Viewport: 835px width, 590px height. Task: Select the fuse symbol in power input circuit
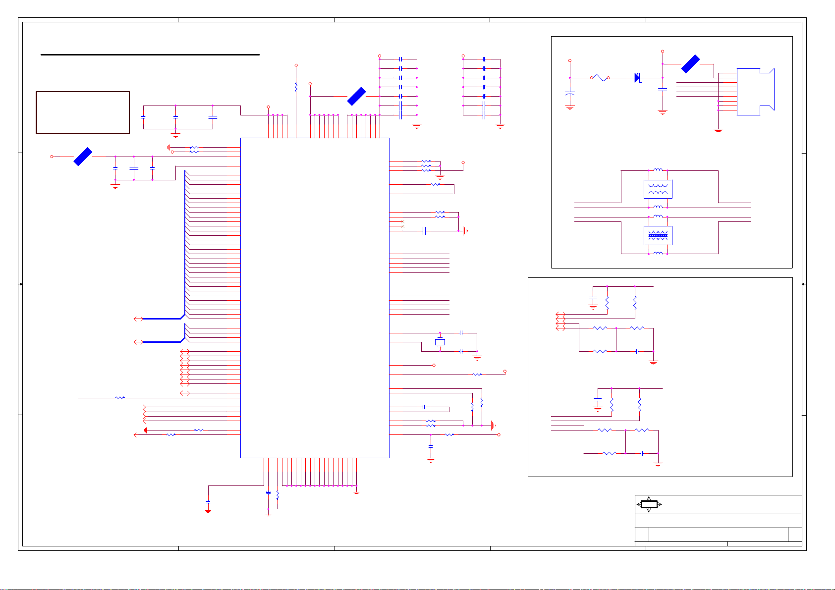[600, 78]
